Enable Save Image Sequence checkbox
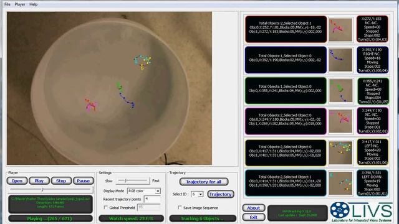Viewport: 399px width, 224px height. [x=180, y=207]
